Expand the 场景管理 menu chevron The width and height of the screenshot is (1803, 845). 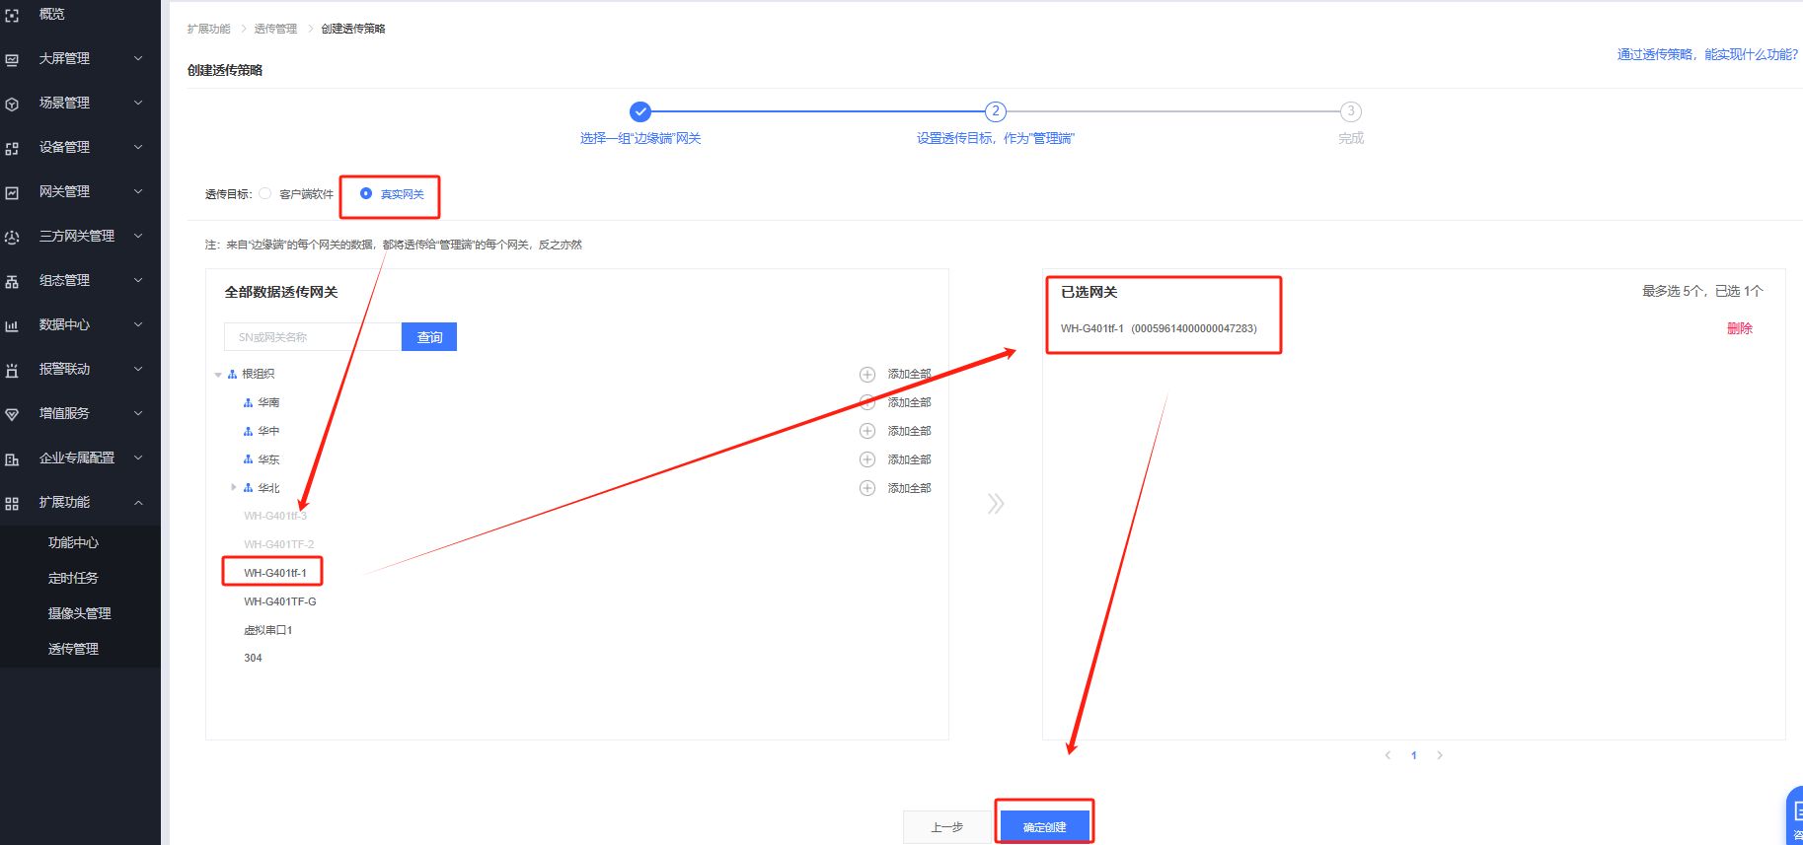click(x=138, y=103)
